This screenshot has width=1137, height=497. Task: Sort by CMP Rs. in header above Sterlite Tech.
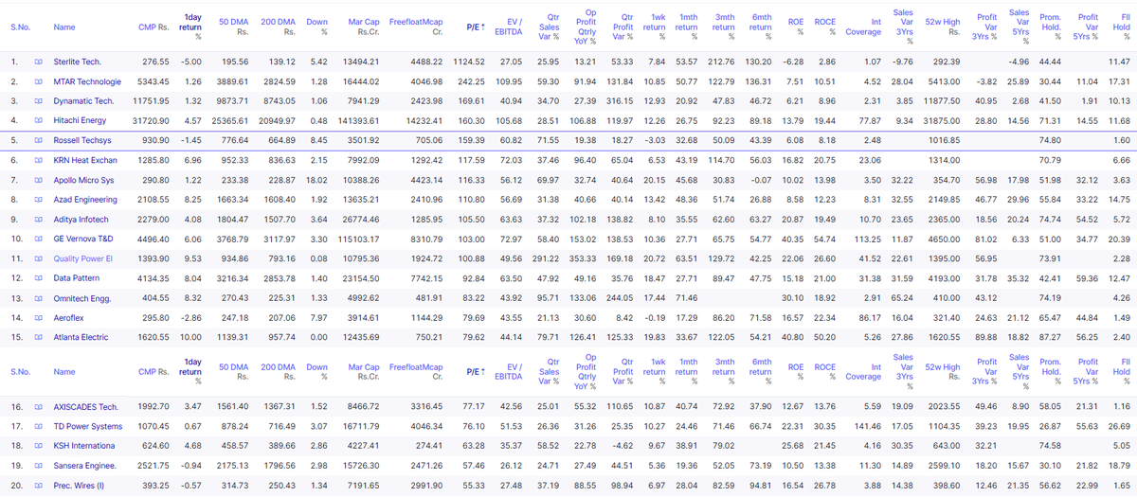click(x=153, y=27)
